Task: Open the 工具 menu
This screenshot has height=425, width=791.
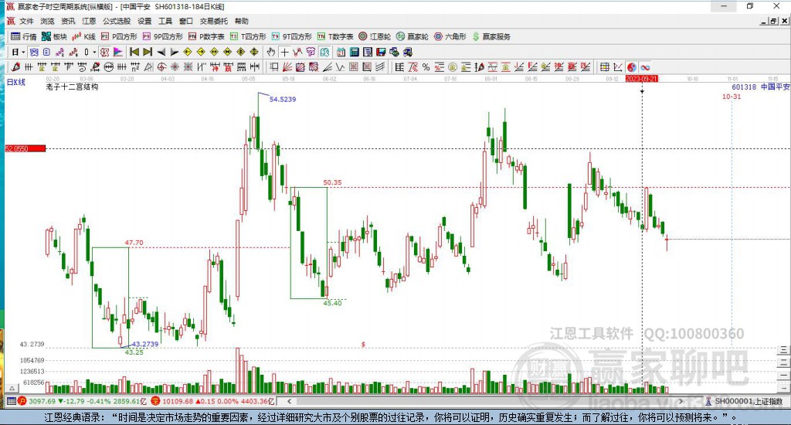Action: click(165, 21)
